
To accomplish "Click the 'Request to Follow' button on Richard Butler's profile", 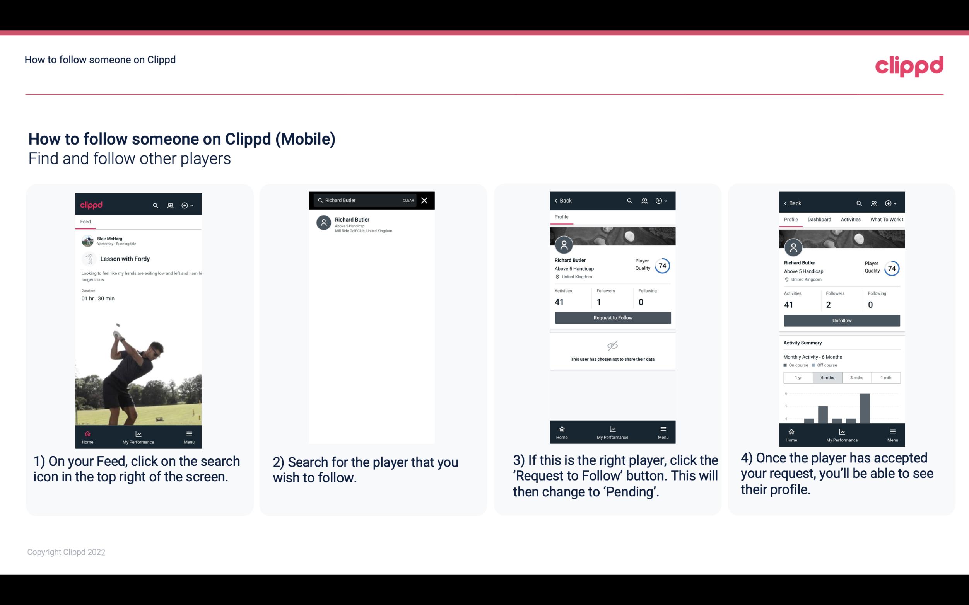I will tap(612, 318).
